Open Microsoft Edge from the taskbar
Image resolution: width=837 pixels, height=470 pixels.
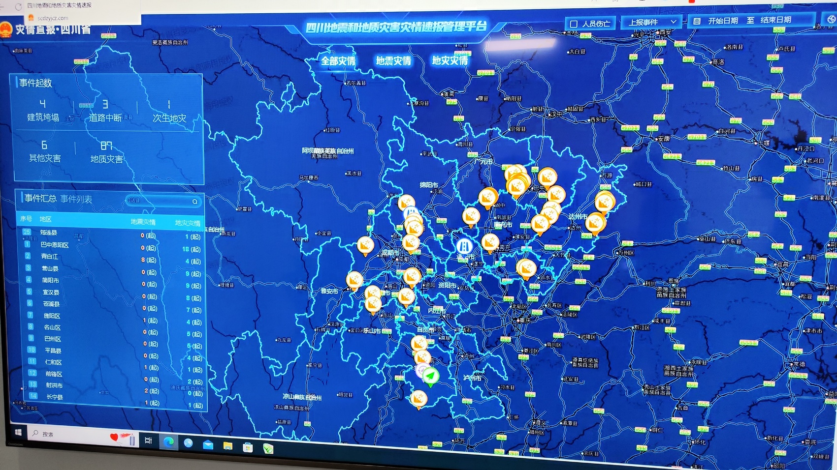(168, 441)
